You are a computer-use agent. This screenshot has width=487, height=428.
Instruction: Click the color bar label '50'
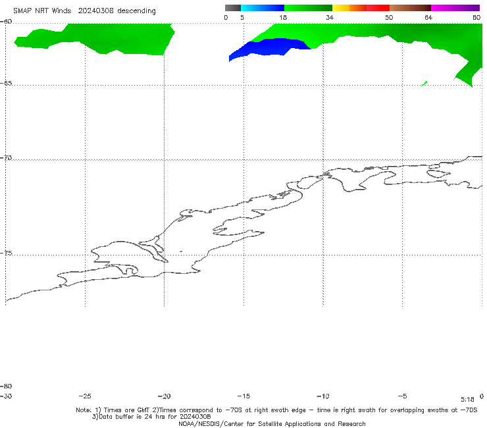click(x=389, y=18)
